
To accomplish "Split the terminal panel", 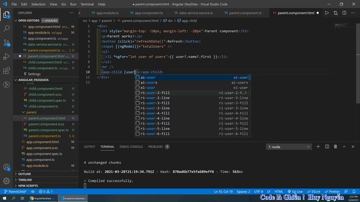I will click(327, 146).
